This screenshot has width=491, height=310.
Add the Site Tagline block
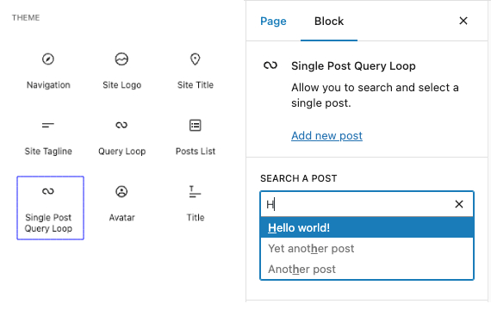pos(48,137)
